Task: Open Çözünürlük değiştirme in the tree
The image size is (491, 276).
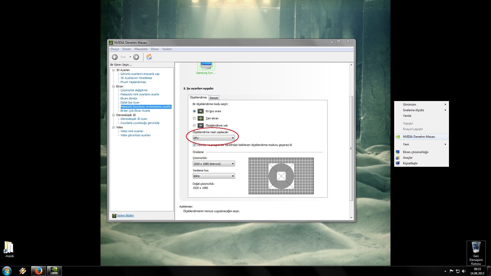Action: click(x=134, y=90)
